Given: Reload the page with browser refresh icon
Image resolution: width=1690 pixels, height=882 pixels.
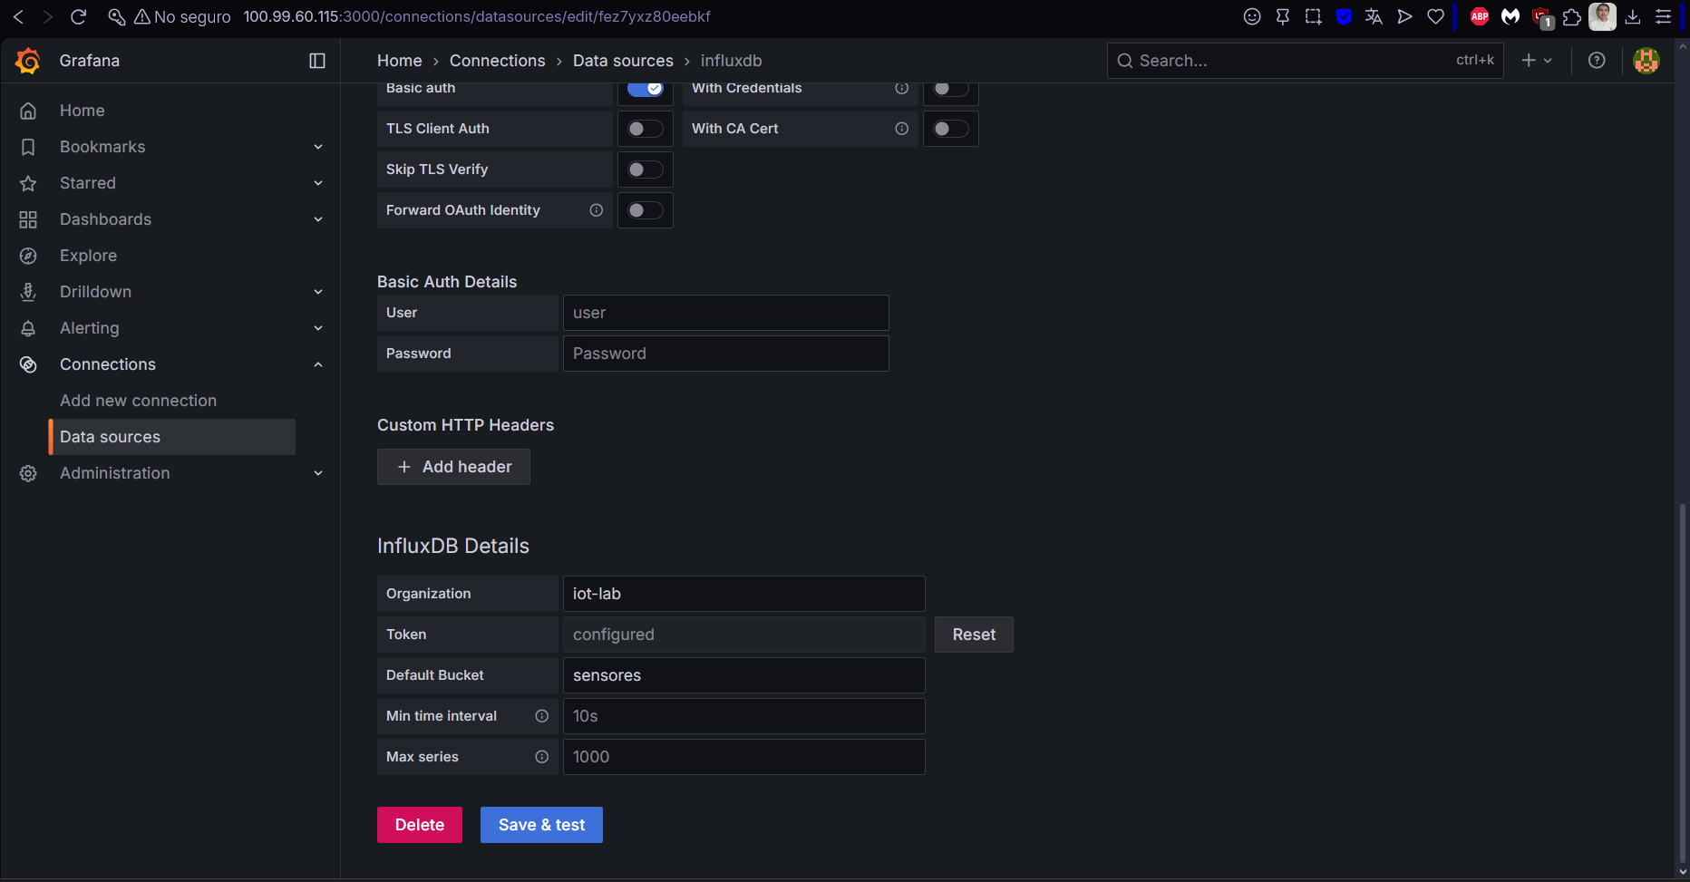Looking at the screenshot, I should 79,16.
